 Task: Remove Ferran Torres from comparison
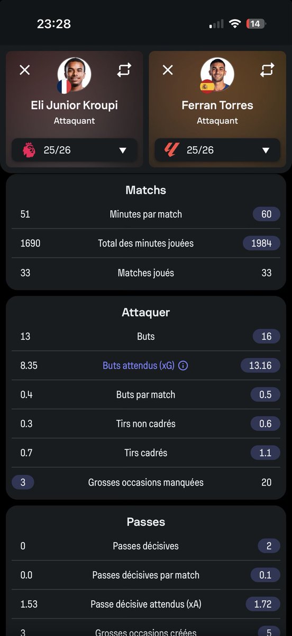point(168,70)
